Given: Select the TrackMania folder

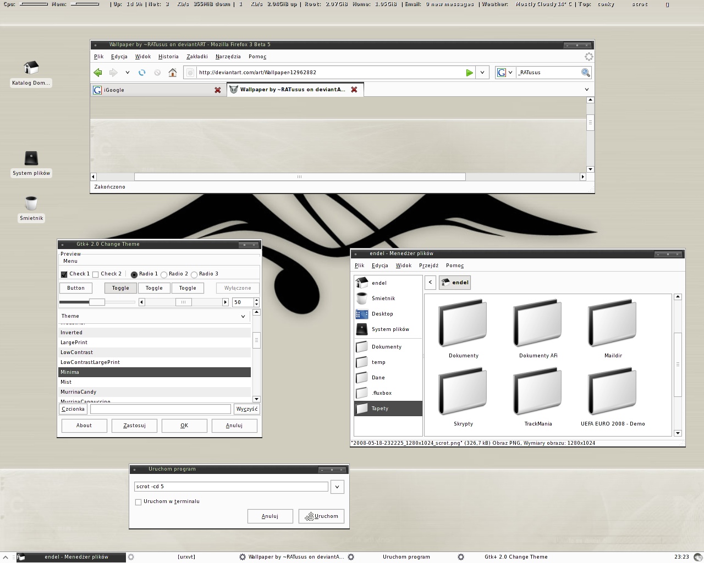Looking at the screenshot, I should 538,397.
